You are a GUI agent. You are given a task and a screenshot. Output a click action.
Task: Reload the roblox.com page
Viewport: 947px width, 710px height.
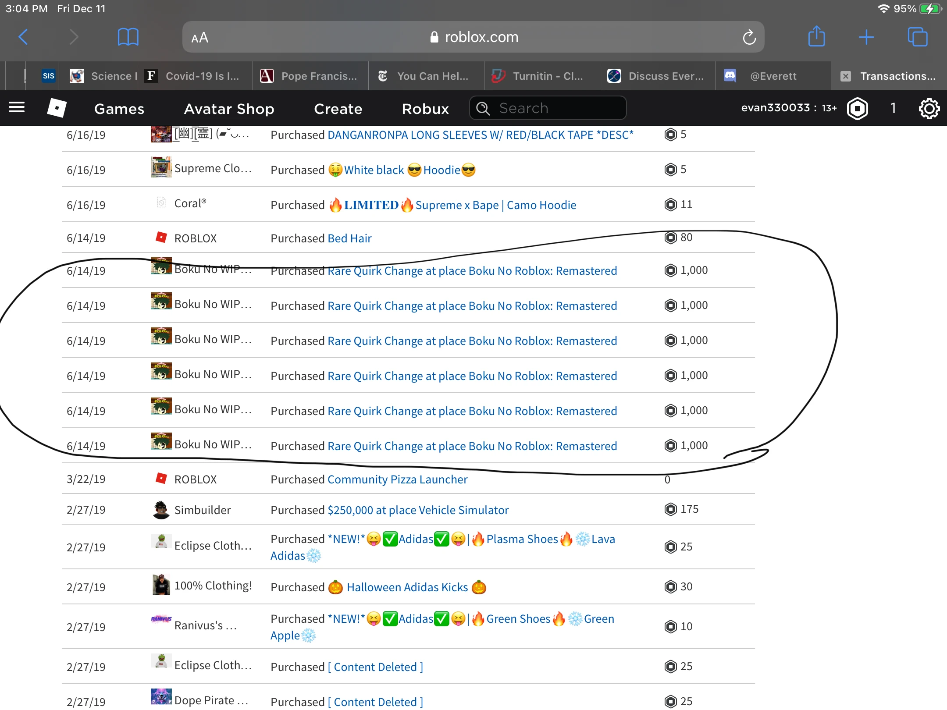(749, 37)
